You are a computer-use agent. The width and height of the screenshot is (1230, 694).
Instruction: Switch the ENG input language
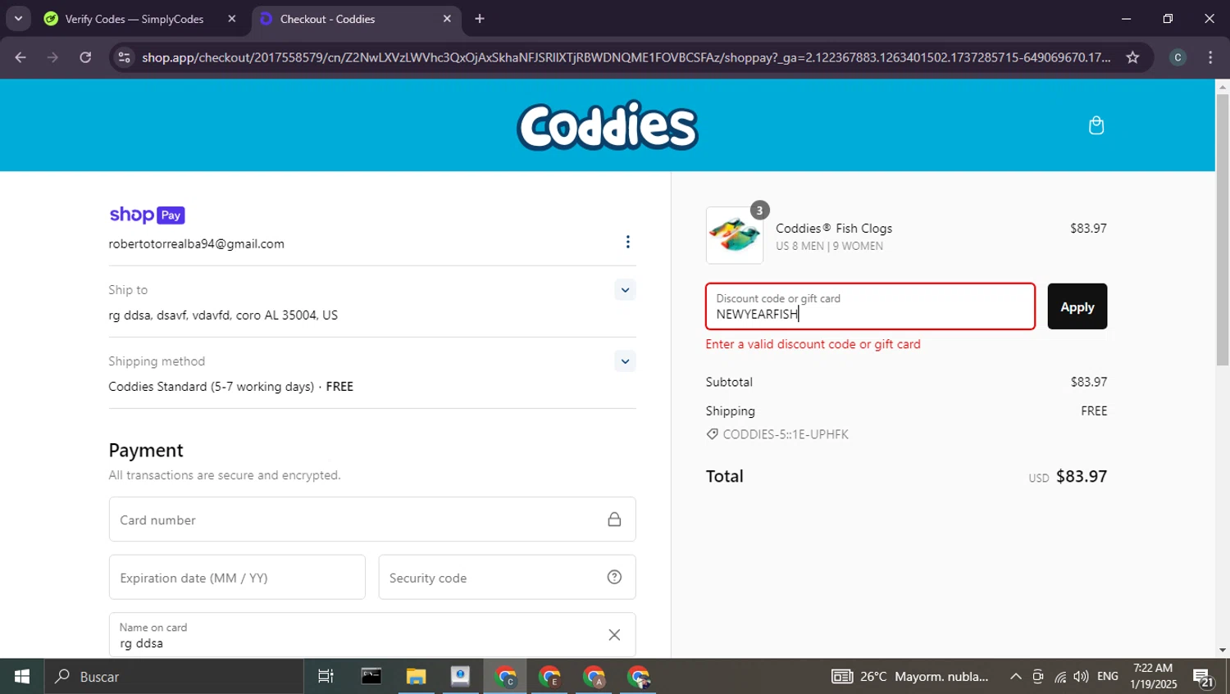(x=1108, y=676)
